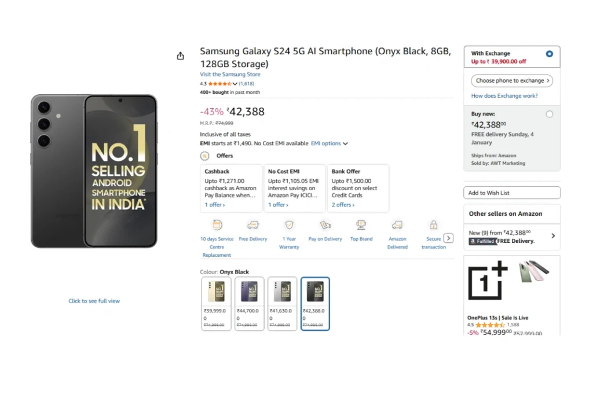Screen dimensions: 593x395
Task: Click the 10 days Service Centre Replacement icon
Action: click(x=217, y=225)
